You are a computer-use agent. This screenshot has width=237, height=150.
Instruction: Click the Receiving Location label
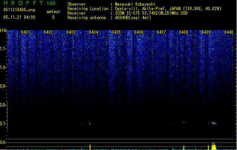pos(88,9)
